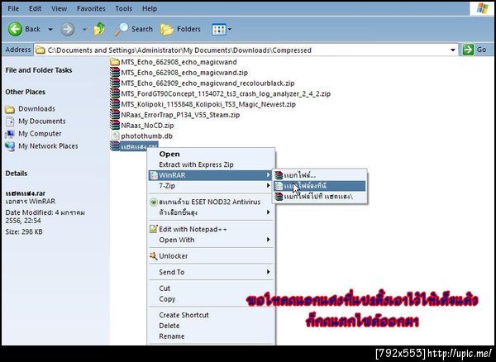The width and height of the screenshot is (496, 362).
Task: Expand the address bar dropdown
Action: (453, 50)
